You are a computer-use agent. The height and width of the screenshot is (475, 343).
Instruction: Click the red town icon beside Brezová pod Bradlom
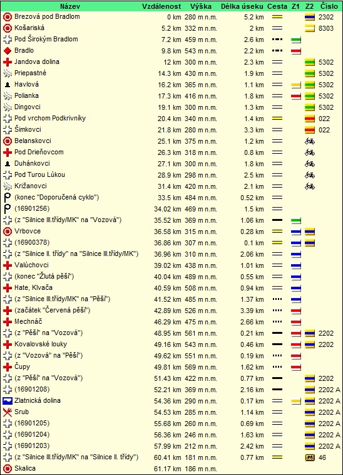tap(8, 17)
